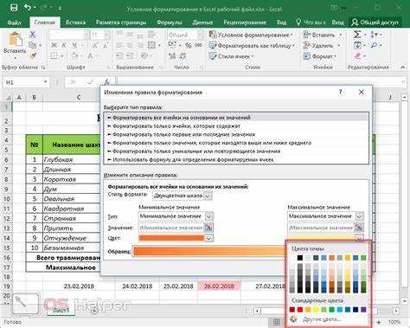Click the thousands separator 000 icon
Image resolution: width=410 pixels, height=328 pixels.
tap(198, 45)
